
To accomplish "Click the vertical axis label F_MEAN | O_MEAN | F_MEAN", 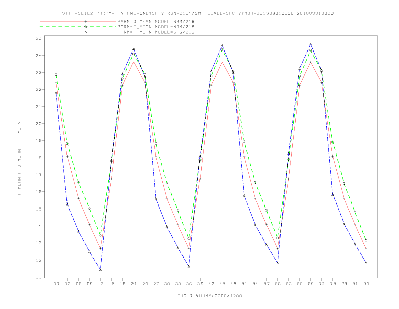I will tap(19, 159).
